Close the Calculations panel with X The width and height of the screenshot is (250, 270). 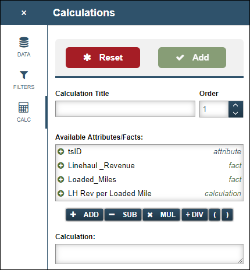point(24,13)
